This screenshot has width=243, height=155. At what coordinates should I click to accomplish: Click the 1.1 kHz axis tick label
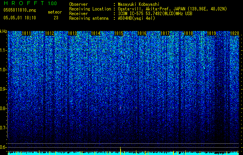(x=3, y=50)
